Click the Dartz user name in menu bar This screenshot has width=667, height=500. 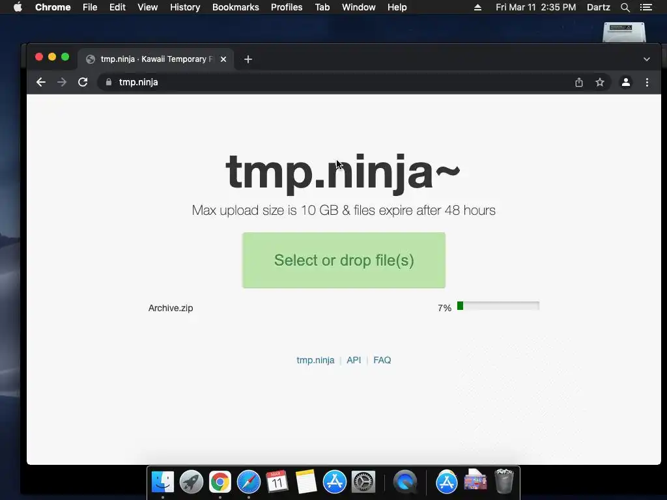[x=598, y=7]
